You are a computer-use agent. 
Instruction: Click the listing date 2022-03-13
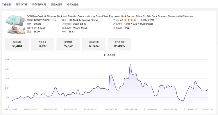click(80, 24)
